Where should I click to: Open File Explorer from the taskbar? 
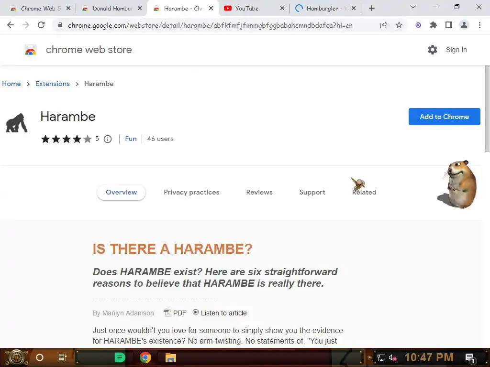pos(171,357)
